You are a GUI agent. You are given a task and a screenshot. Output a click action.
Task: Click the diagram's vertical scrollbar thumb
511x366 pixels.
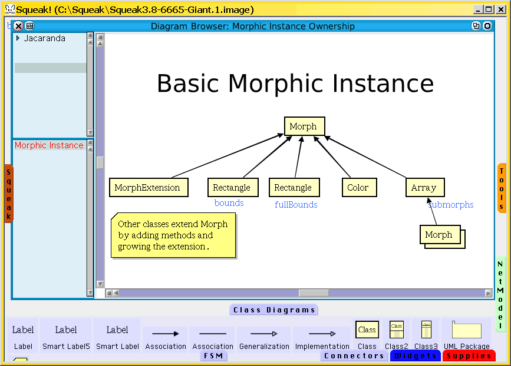pos(100,162)
